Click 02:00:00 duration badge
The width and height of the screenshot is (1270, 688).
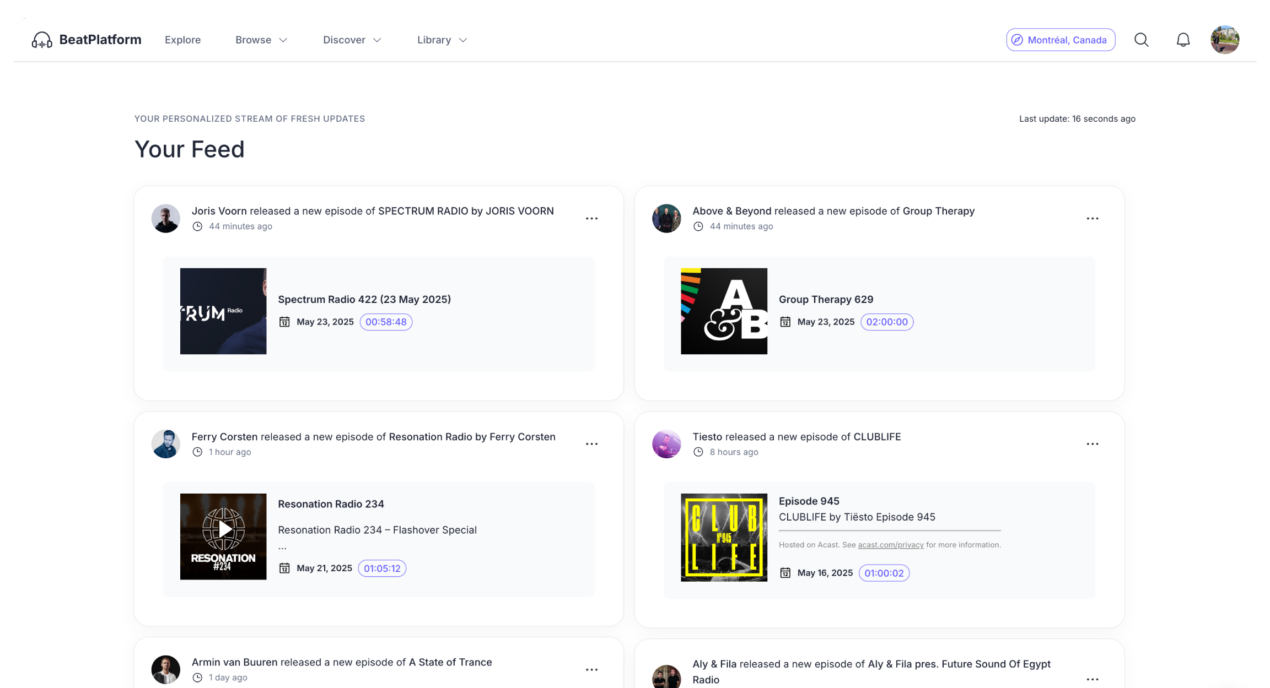click(x=887, y=322)
